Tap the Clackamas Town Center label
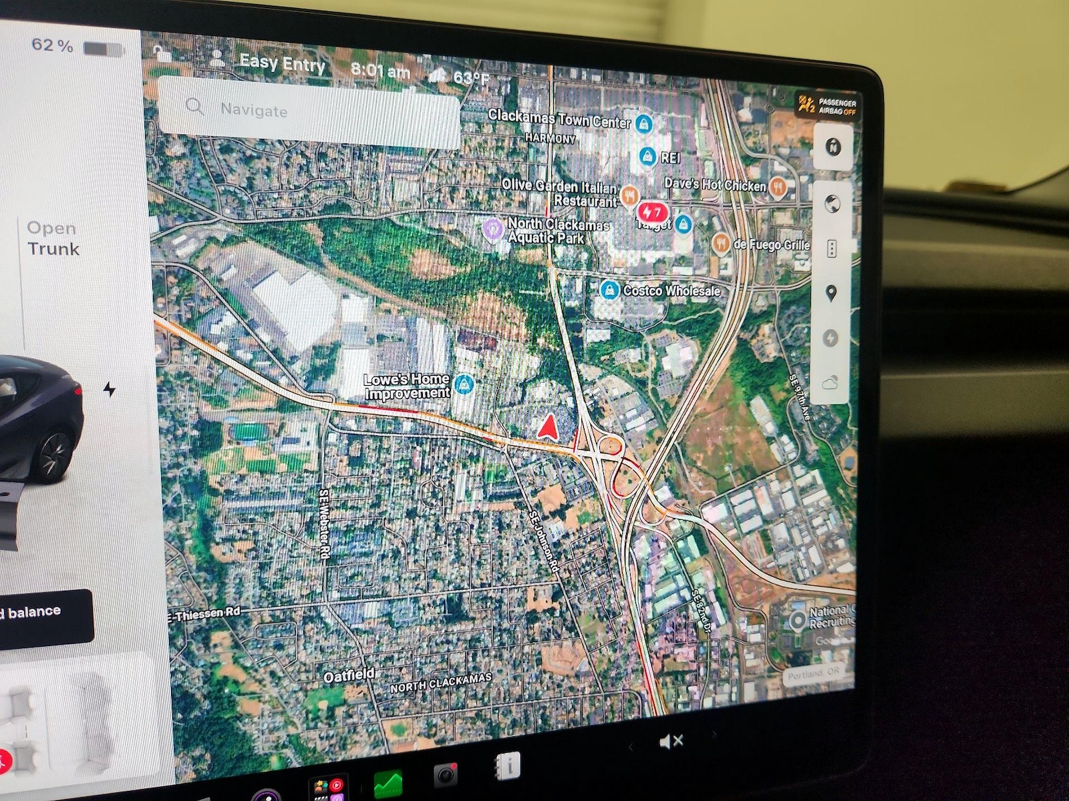Screen dimensions: 1069x801 coord(559,119)
